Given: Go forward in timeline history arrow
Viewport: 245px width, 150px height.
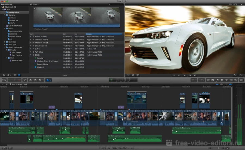Looking at the screenshot, I should point(7,84).
